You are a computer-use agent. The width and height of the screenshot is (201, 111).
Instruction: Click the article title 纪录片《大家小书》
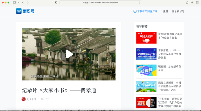click(x=59, y=90)
